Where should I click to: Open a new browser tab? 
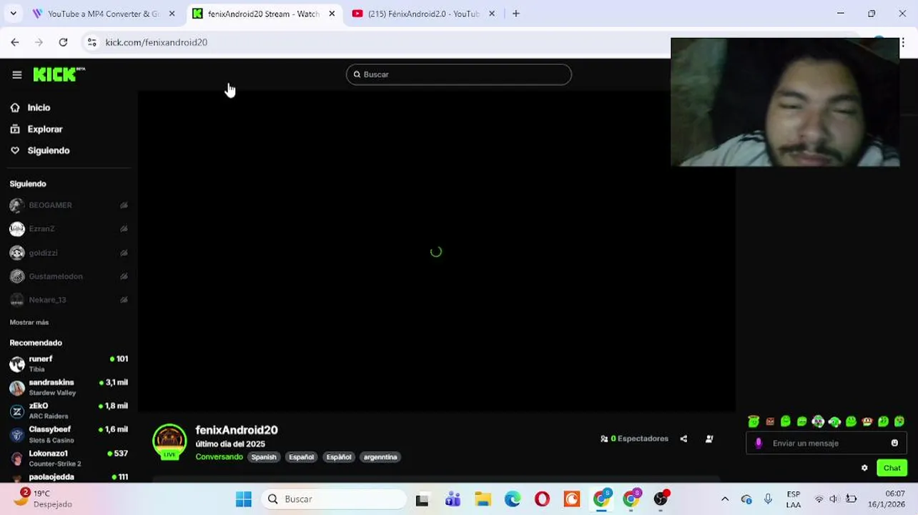[515, 14]
